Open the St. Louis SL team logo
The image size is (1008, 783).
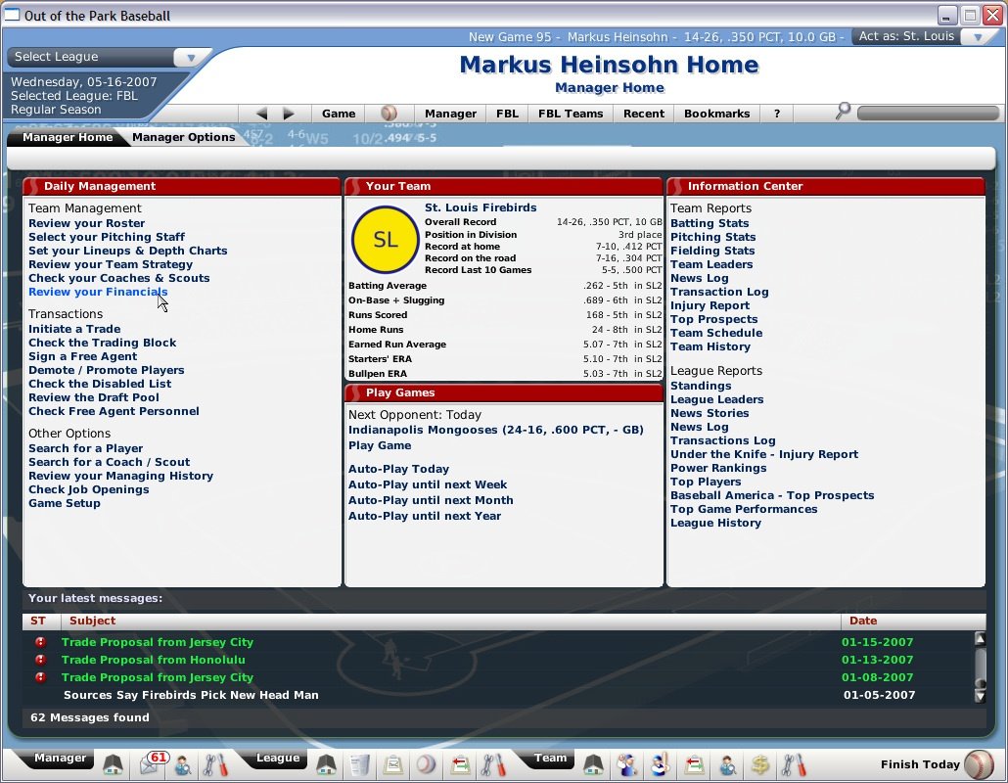point(385,241)
